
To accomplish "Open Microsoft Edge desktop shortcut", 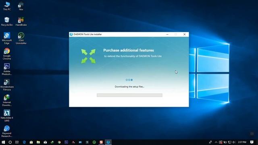I will coord(7,38).
